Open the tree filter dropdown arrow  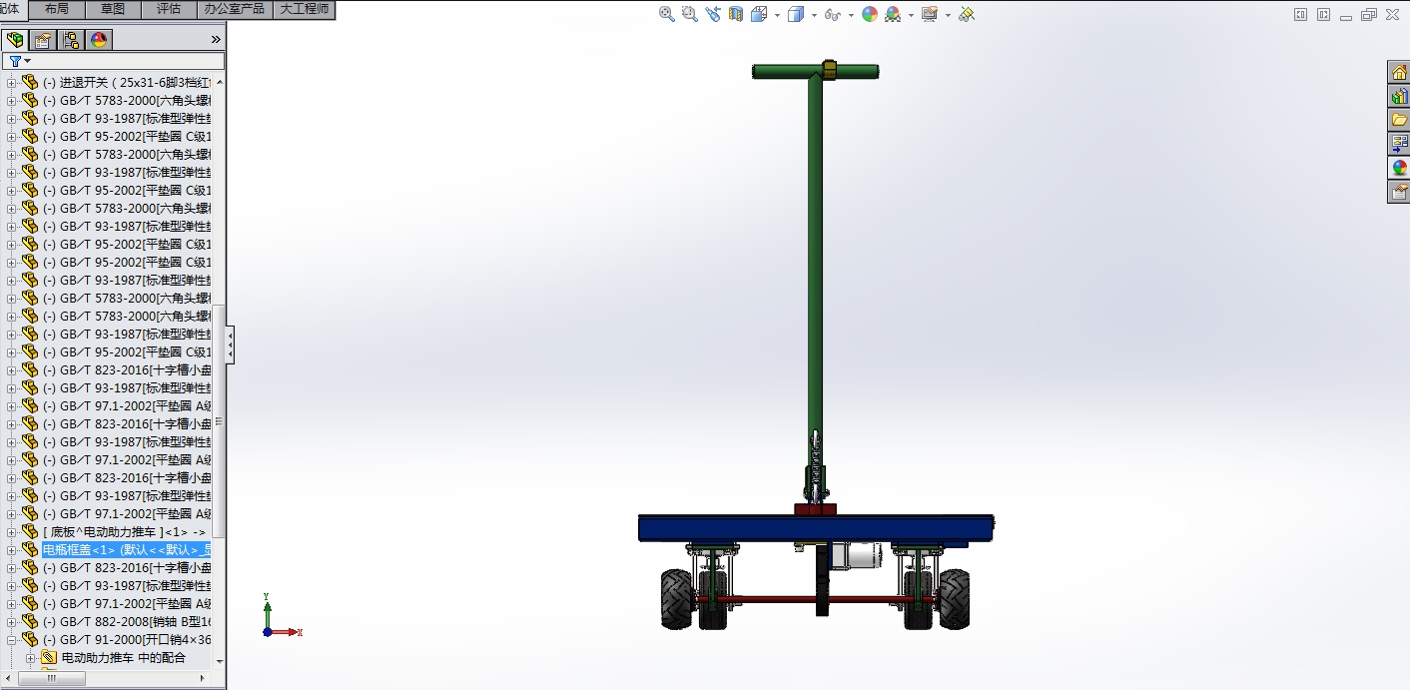(x=28, y=62)
